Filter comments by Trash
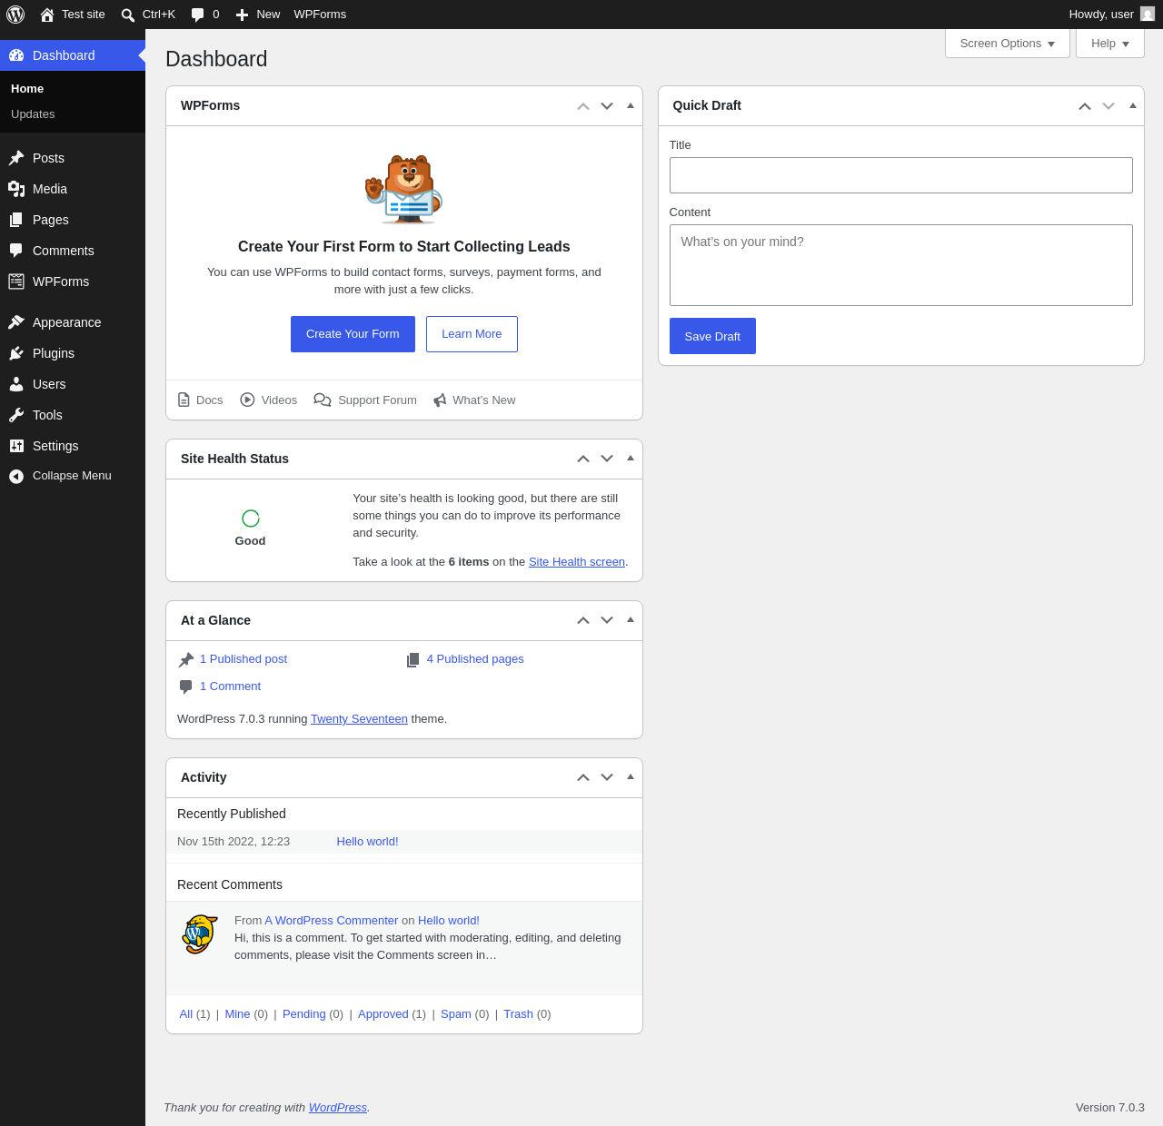This screenshot has width=1163, height=1126. pyautogui.click(x=518, y=1014)
